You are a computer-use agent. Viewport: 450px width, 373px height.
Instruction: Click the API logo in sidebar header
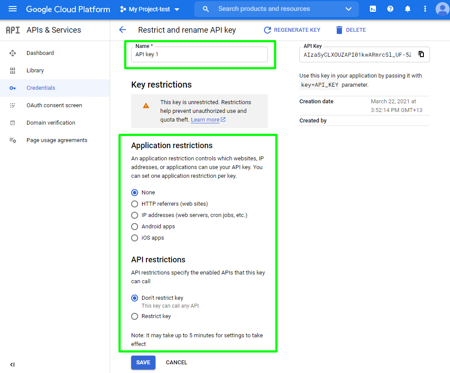pyautogui.click(x=13, y=30)
